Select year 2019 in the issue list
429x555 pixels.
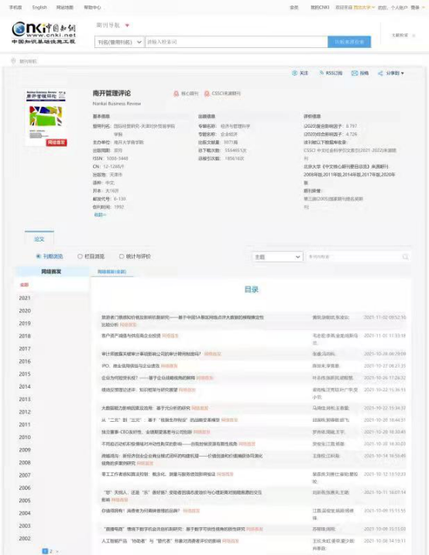25,323
